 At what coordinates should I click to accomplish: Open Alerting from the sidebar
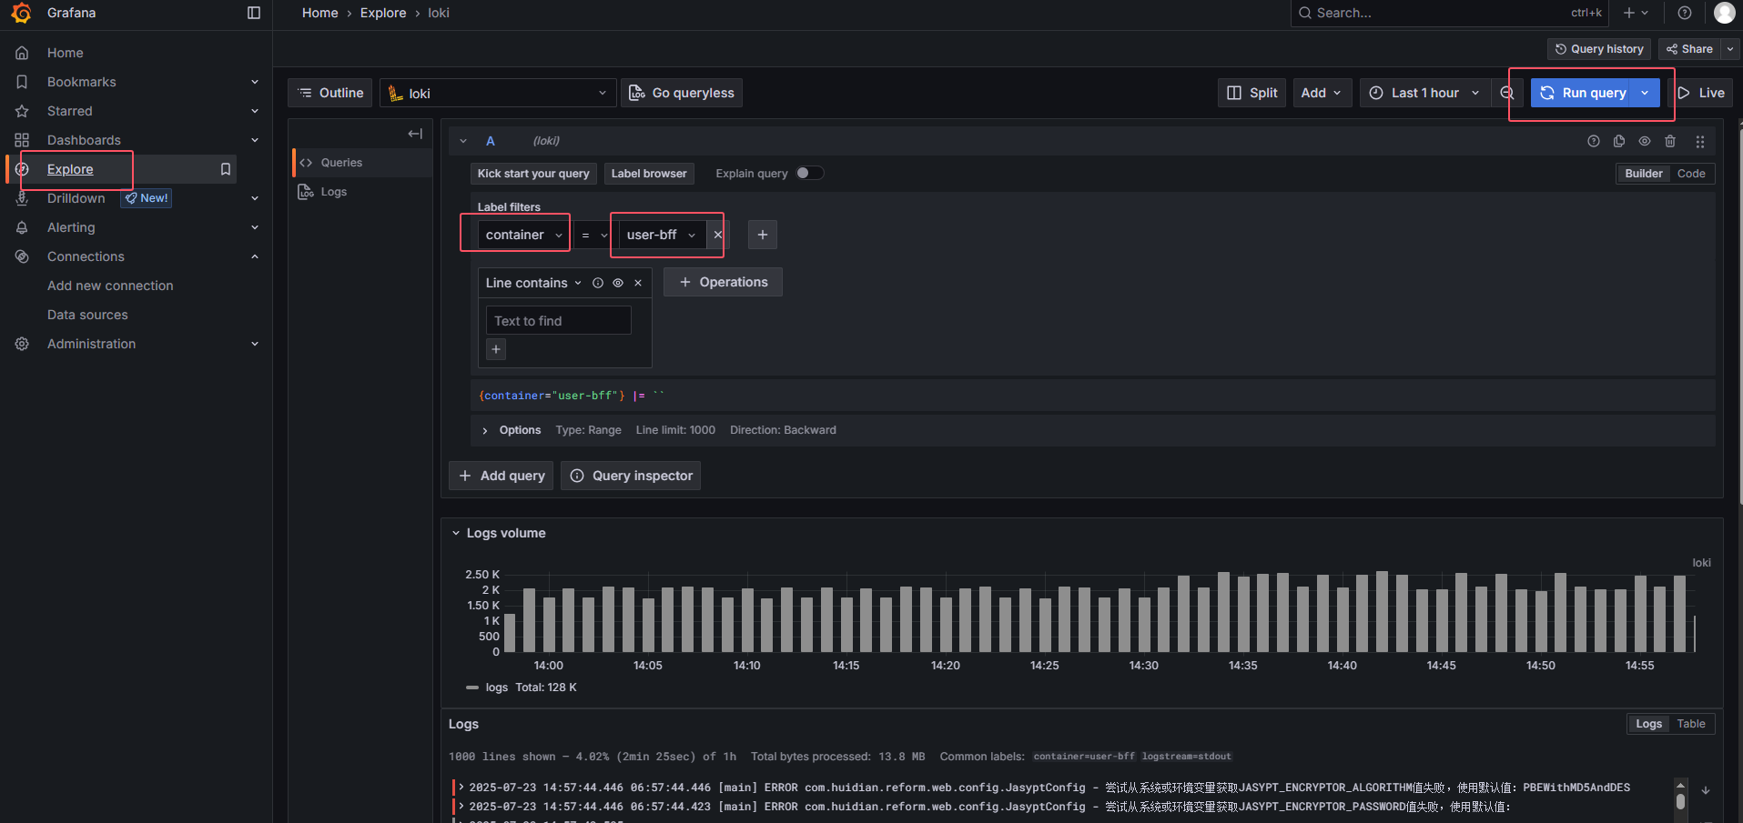tap(71, 227)
